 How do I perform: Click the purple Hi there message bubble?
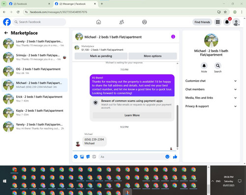click(x=132, y=85)
